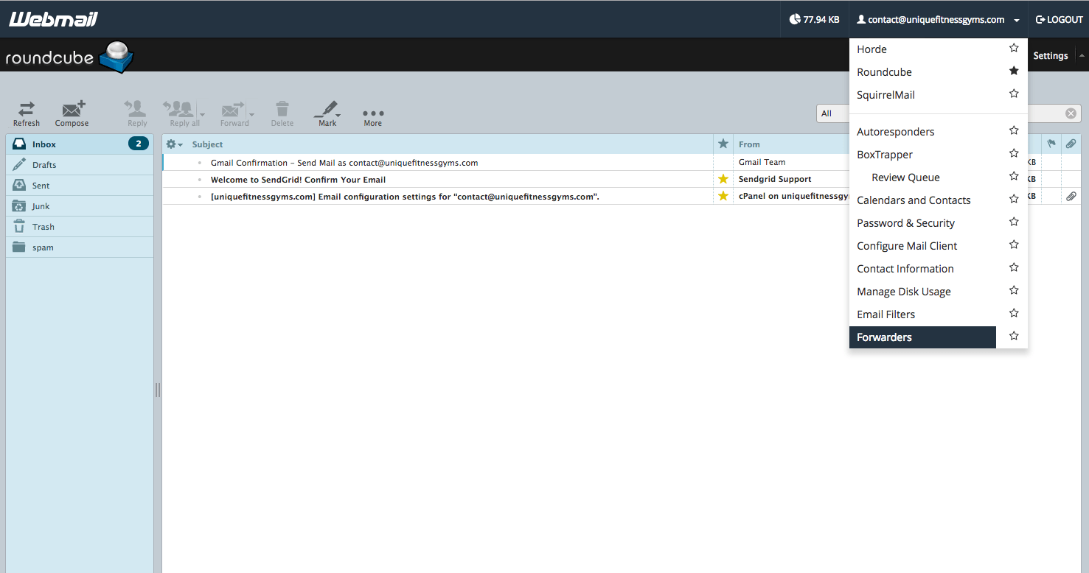Image resolution: width=1089 pixels, height=573 pixels.
Task: Click the Refresh toolbar icon
Action: click(27, 113)
